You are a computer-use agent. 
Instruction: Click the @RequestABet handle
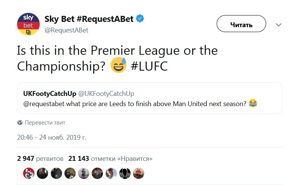click(x=66, y=30)
